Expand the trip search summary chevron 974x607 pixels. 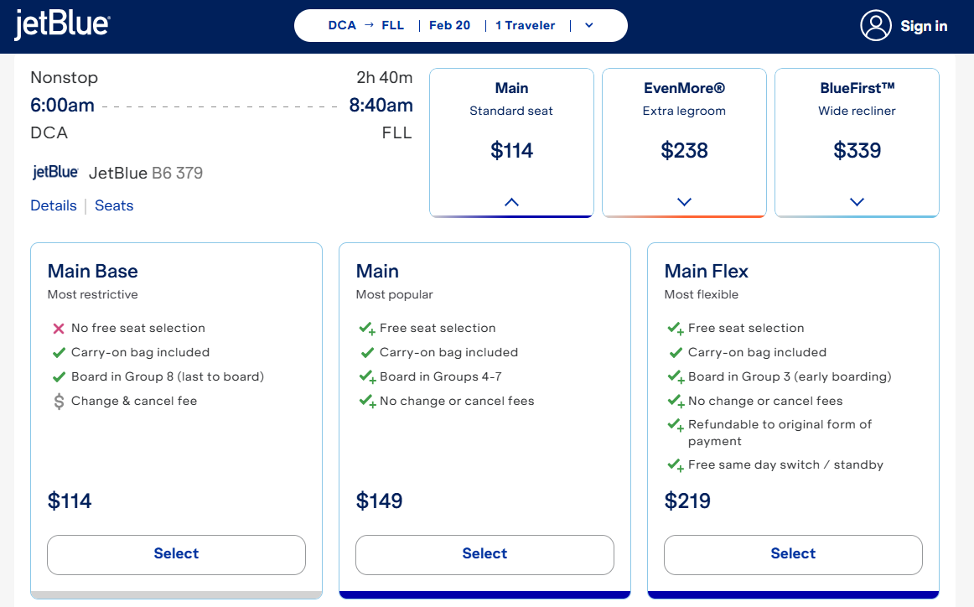point(589,25)
